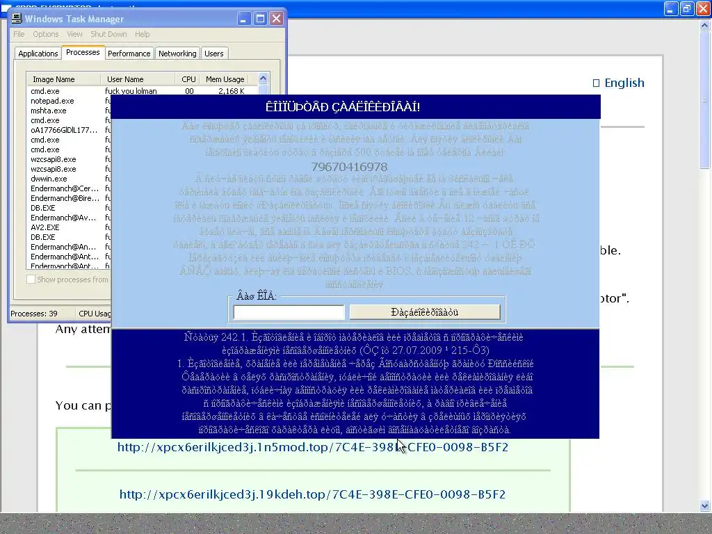Image resolution: width=712 pixels, height=534 pixels.
Task: Close the Windows Task Manager window
Action: 276,19
